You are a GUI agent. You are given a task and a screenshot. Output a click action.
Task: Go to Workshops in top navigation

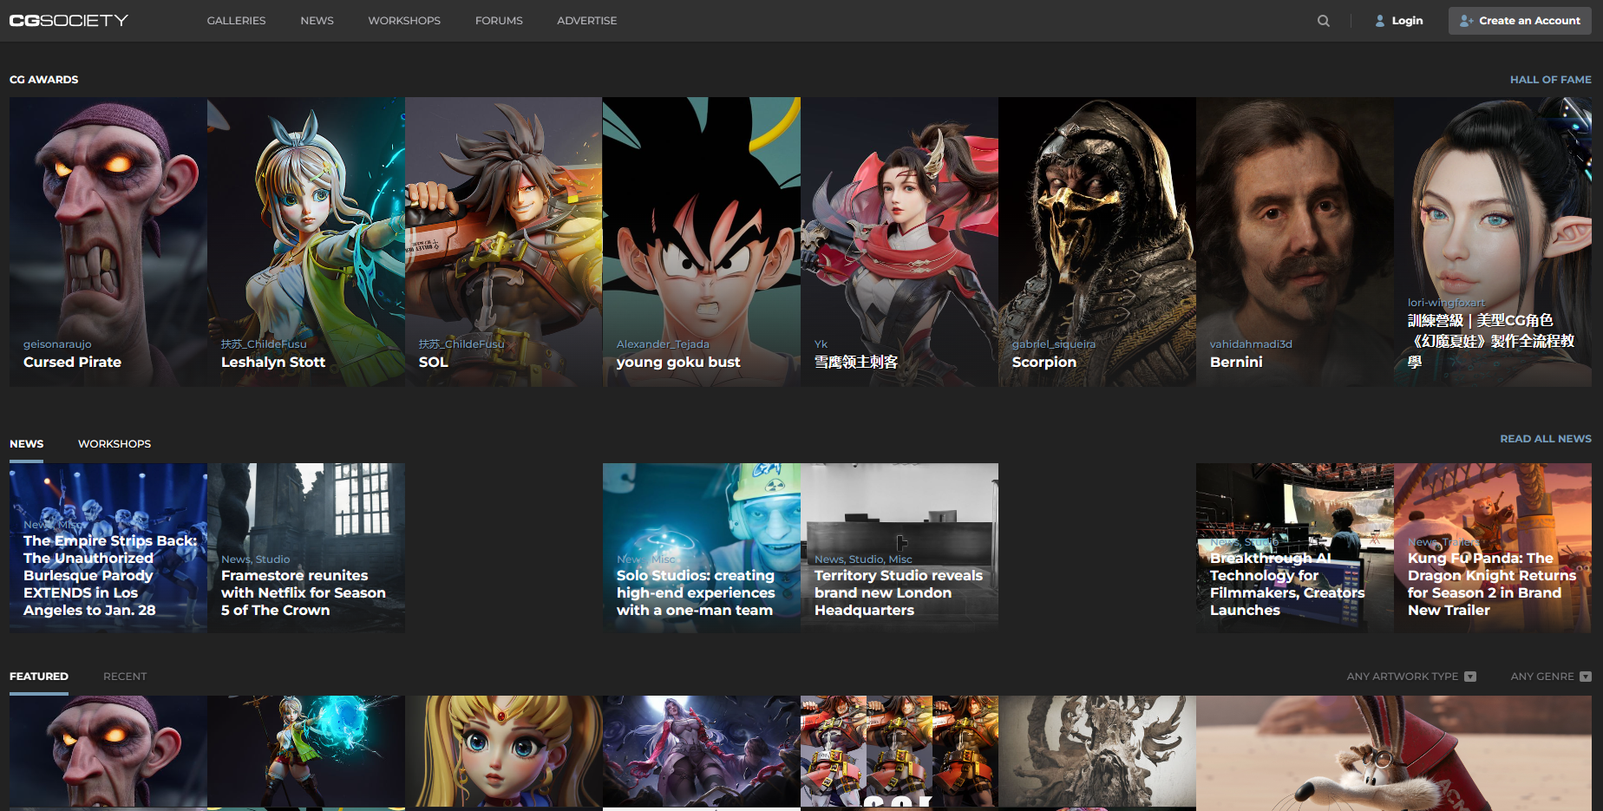click(404, 21)
